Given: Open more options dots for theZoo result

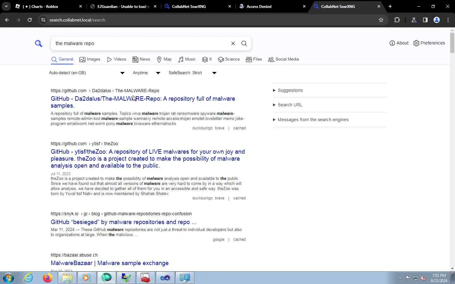Looking at the screenshot, I should (229, 198).
